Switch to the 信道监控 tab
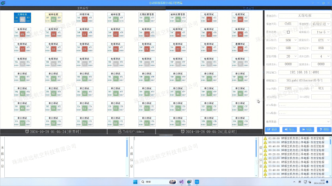332x186 pixels. coord(249,8)
